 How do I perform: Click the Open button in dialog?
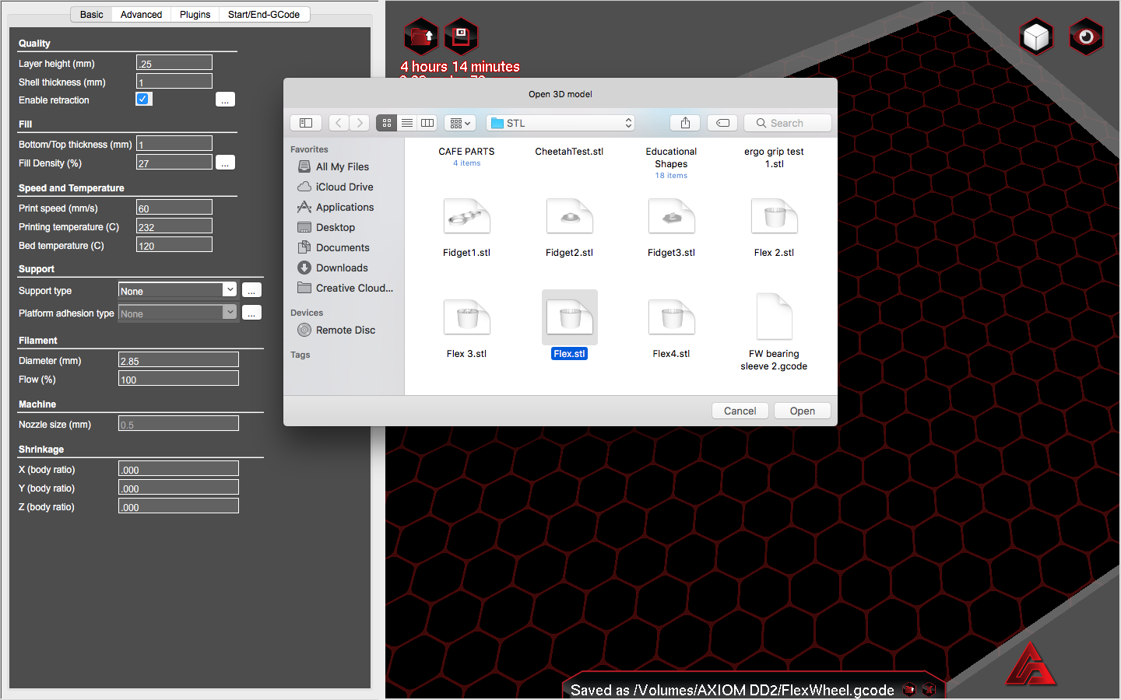click(803, 411)
